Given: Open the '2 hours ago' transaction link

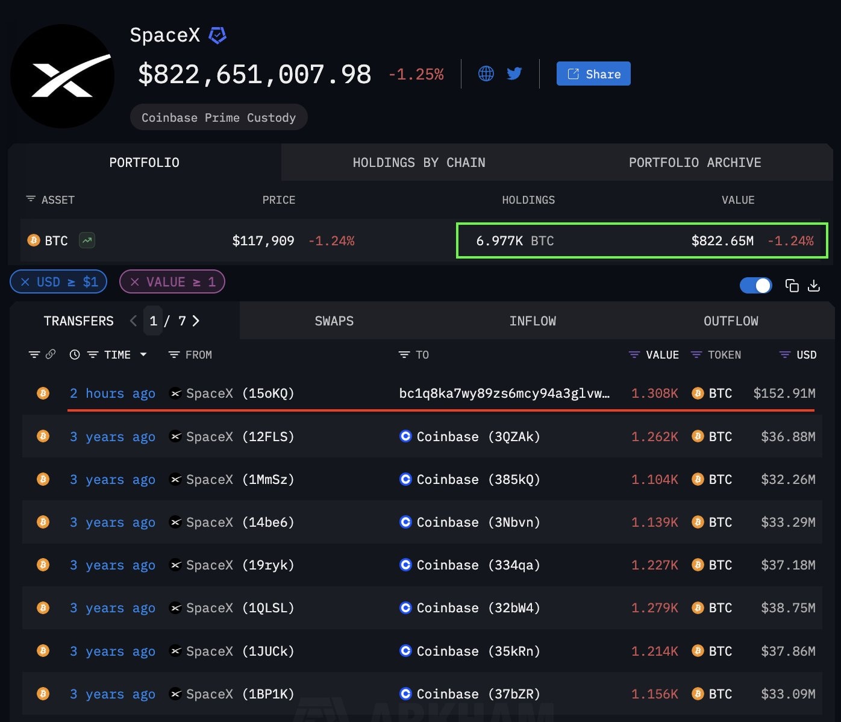Looking at the screenshot, I should (113, 394).
